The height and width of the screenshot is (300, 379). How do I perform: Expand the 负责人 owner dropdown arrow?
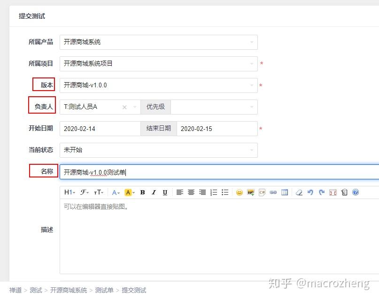coord(135,107)
